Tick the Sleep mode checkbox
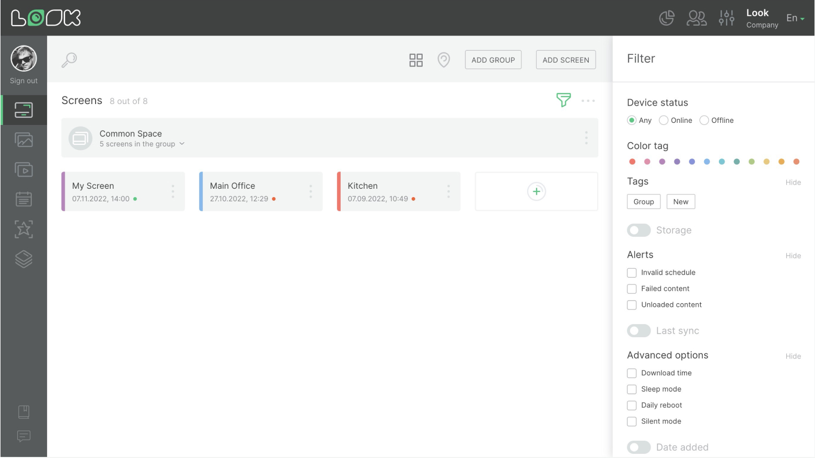This screenshot has height=458, width=815. point(632,389)
